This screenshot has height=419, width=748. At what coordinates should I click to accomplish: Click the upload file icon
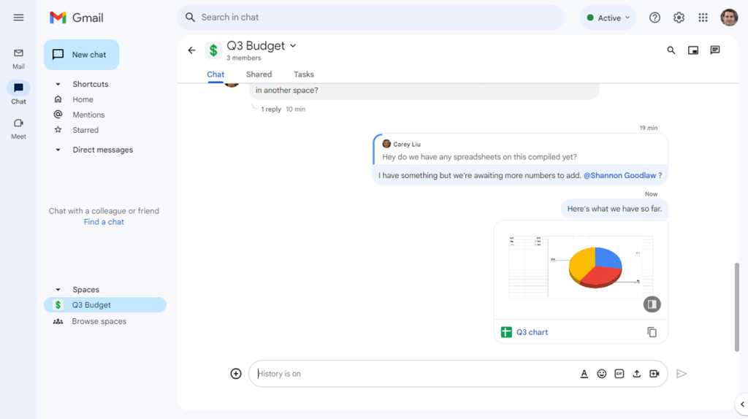[x=636, y=374]
